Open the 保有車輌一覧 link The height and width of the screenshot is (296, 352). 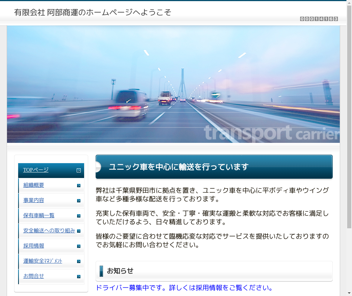click(x=39, y=215)
